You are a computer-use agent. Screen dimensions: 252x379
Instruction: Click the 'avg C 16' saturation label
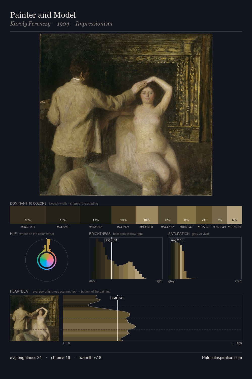click(177, 240)
